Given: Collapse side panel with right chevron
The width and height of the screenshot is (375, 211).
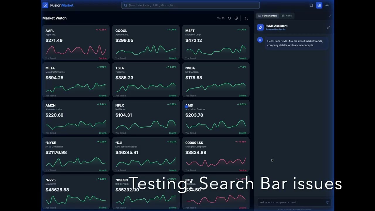Looking at the screenshot, I should coord(330,16).
